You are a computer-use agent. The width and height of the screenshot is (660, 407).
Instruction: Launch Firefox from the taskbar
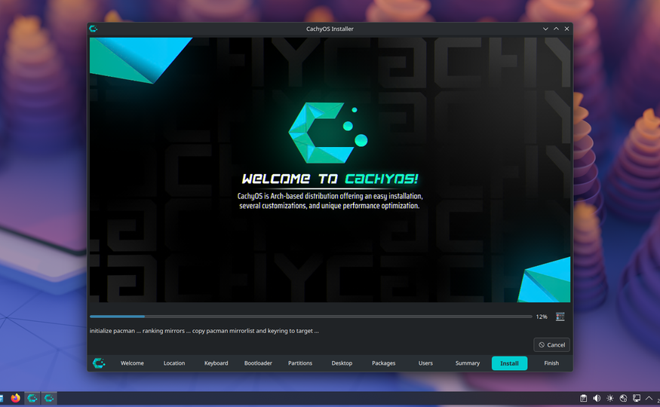pyautogui.click(x=16, y=398)
